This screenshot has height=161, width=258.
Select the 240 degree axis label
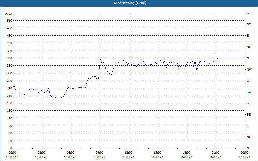pyautogui.click(x=9, y=88)
